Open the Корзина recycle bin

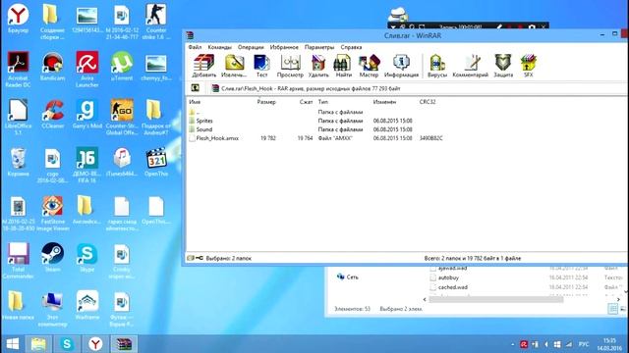tap(18, 162)
